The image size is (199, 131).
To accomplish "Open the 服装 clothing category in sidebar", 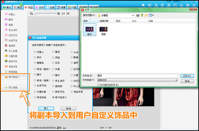I will pos(9,25).
